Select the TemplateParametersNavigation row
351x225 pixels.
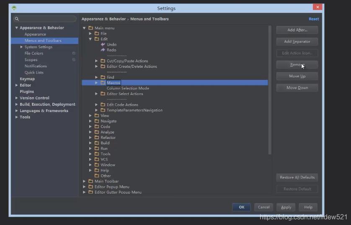(x=134, y=110)
